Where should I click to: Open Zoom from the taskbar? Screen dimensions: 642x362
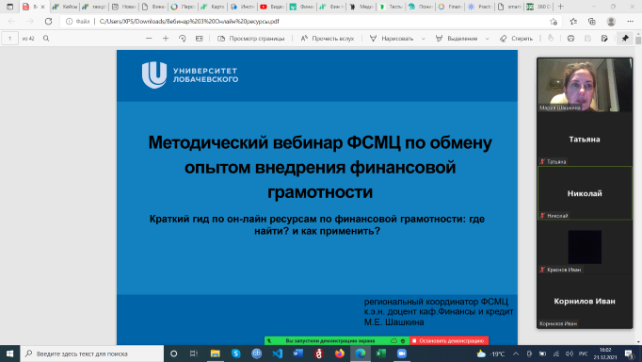[402, 354]
